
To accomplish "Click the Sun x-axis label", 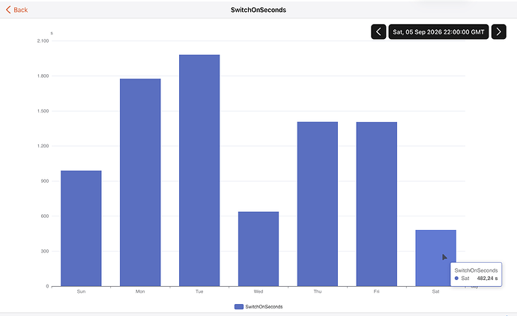I will (x=81, y=291).
